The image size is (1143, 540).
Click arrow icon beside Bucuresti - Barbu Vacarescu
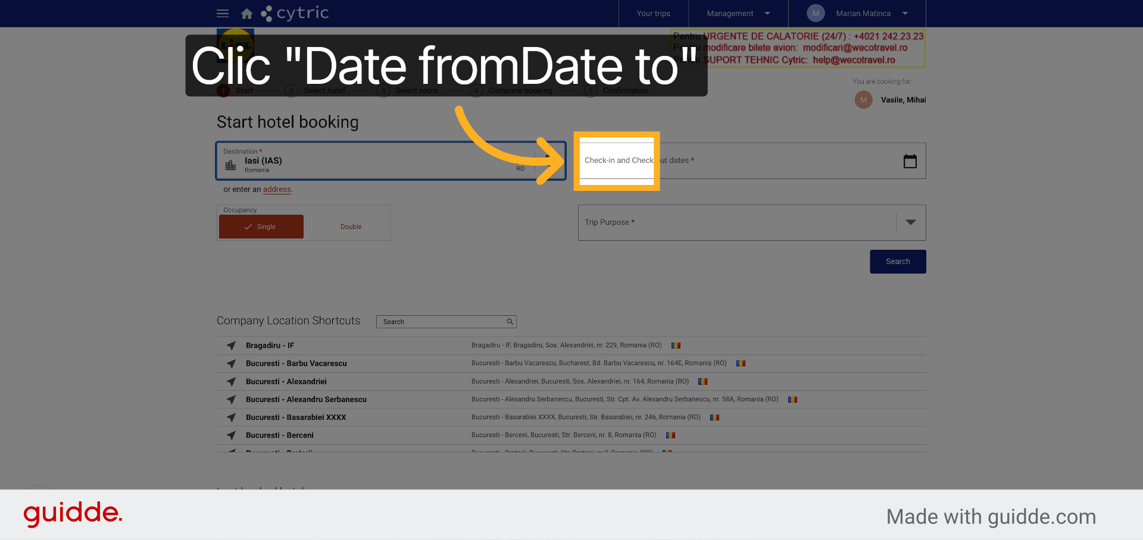click(232, 363)
